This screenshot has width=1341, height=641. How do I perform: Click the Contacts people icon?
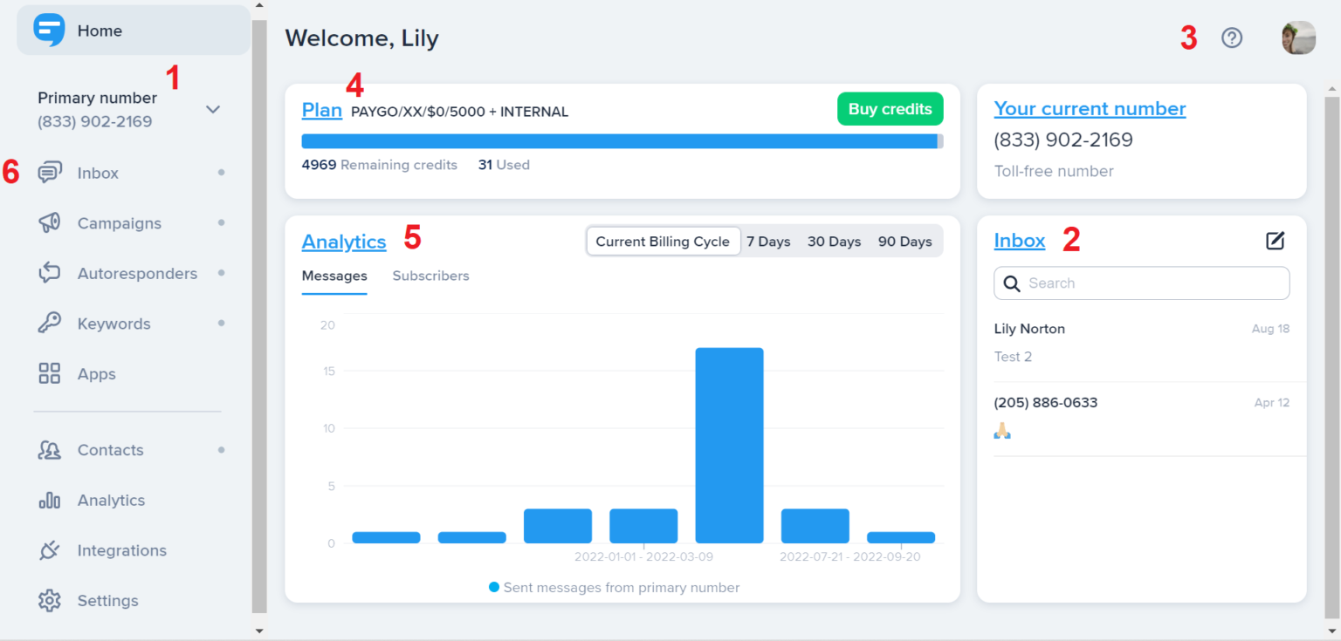(x=50, y=450)
